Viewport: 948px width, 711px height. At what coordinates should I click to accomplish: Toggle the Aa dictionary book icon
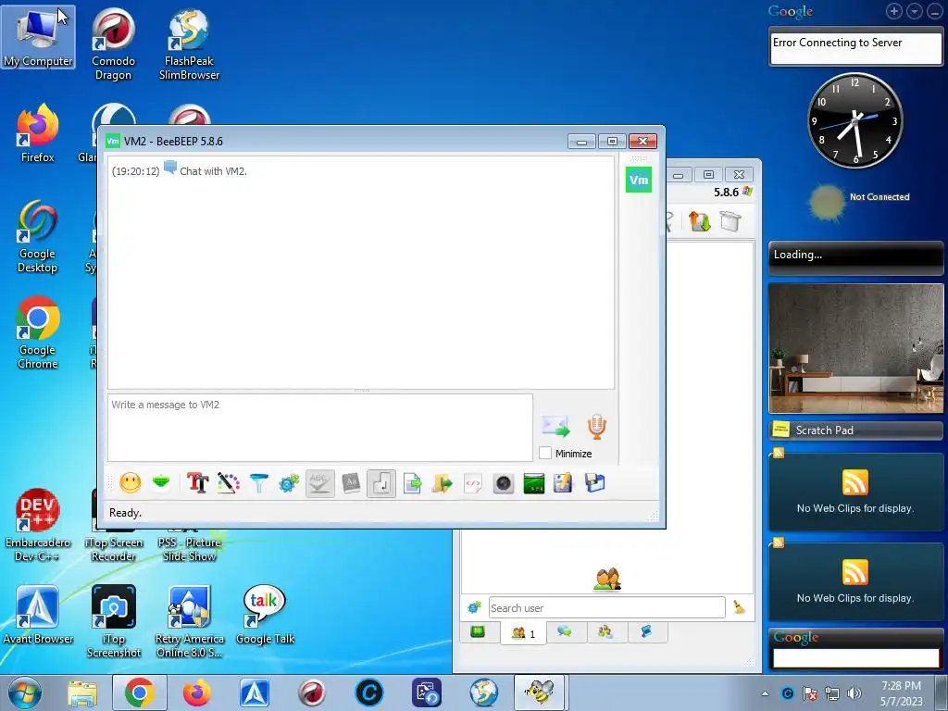point(351,483)
